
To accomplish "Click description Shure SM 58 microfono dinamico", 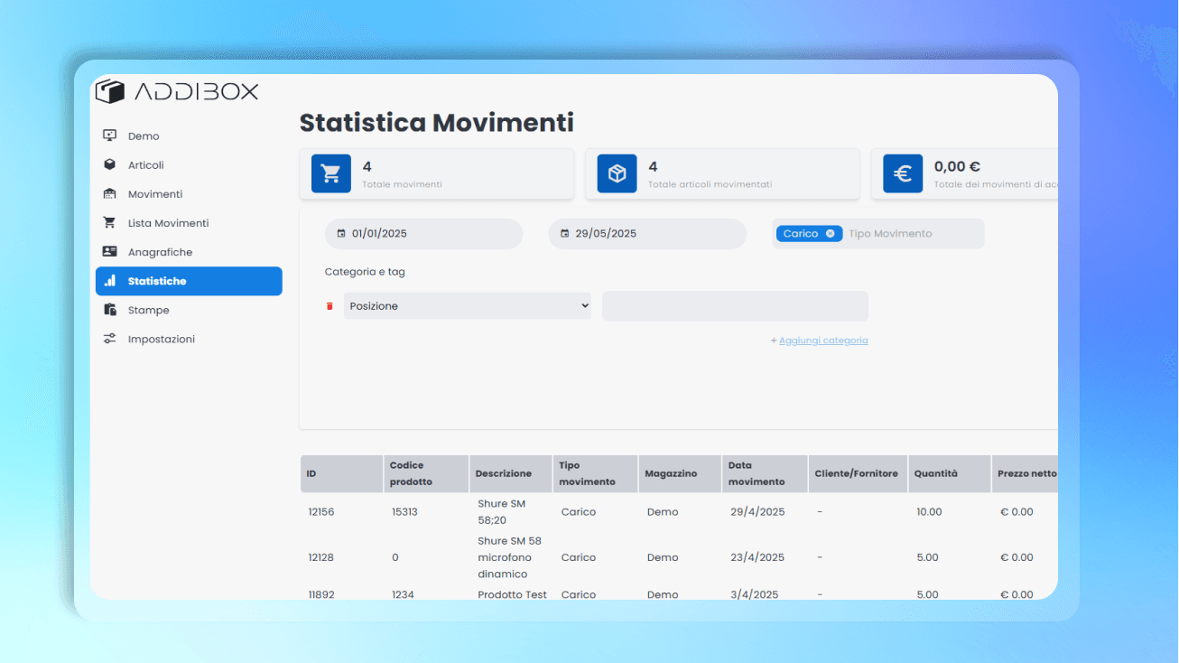I will coord(509,557).
